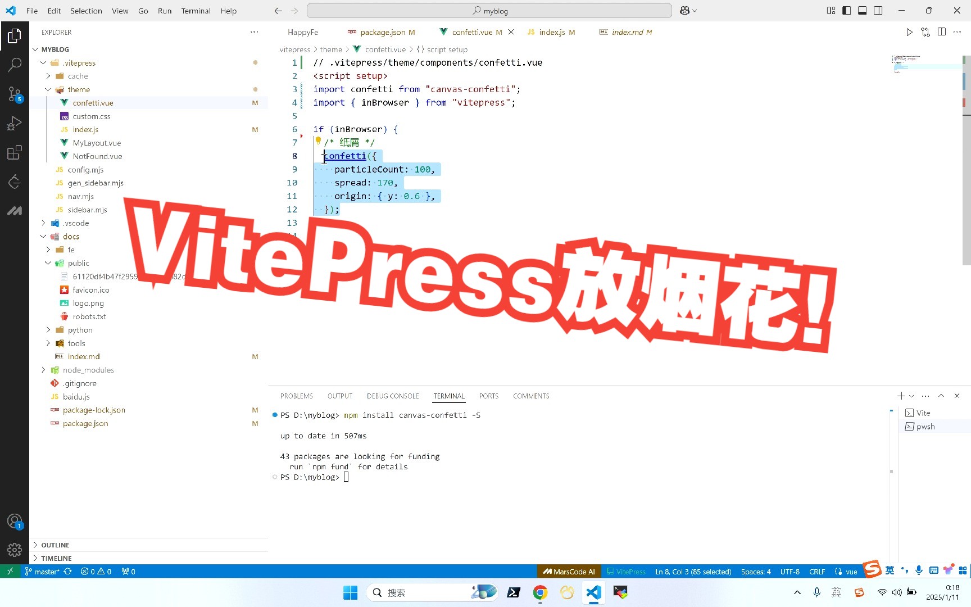Click the Run file play icon
Viewport: 971px width, 607px height.
click(x=909, y=32)
